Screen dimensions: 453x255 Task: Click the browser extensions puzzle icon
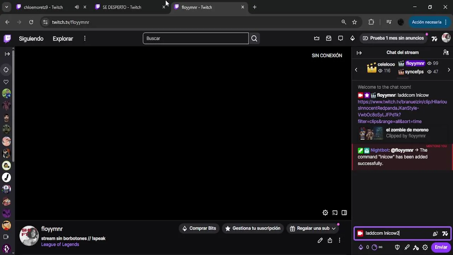(371, 22)
